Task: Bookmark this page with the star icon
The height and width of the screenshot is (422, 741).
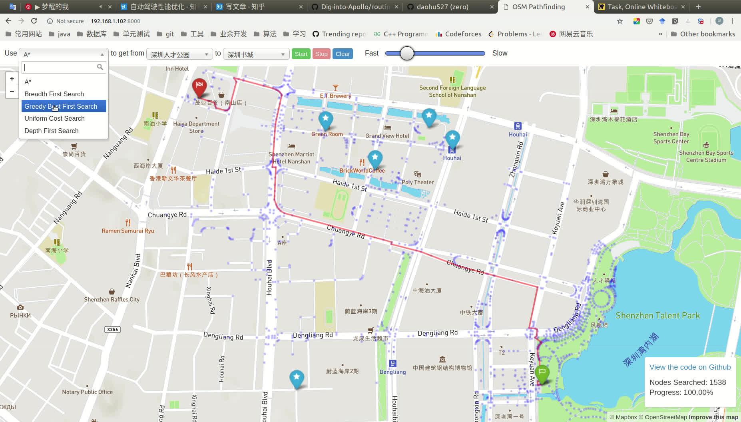Action: tap(620, 21)
